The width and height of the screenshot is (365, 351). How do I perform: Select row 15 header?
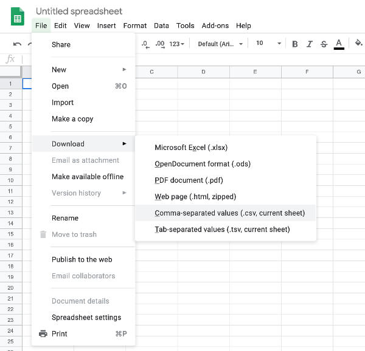pyautogui.click(x=11, y=234)
